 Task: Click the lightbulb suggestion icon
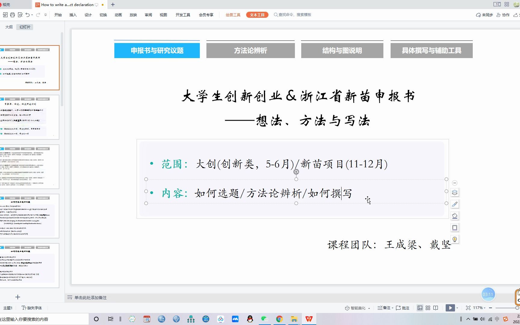click(455, 239)
